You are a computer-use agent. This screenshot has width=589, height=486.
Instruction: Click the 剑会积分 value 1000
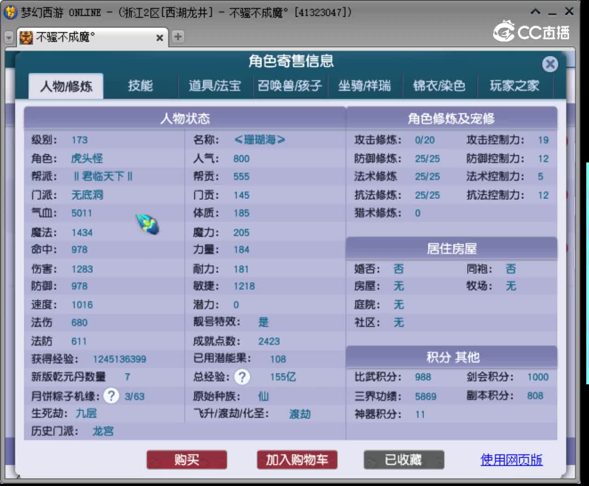(537, 377)
